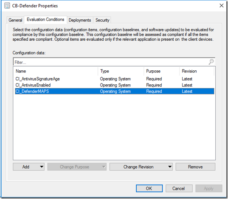
Task: Click the search magnifier icon in filter box
Action: [211, 62]
